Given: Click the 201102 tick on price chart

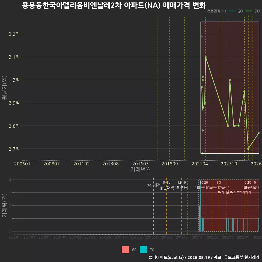Looking at the screenshot, I should tap(82, 164).
